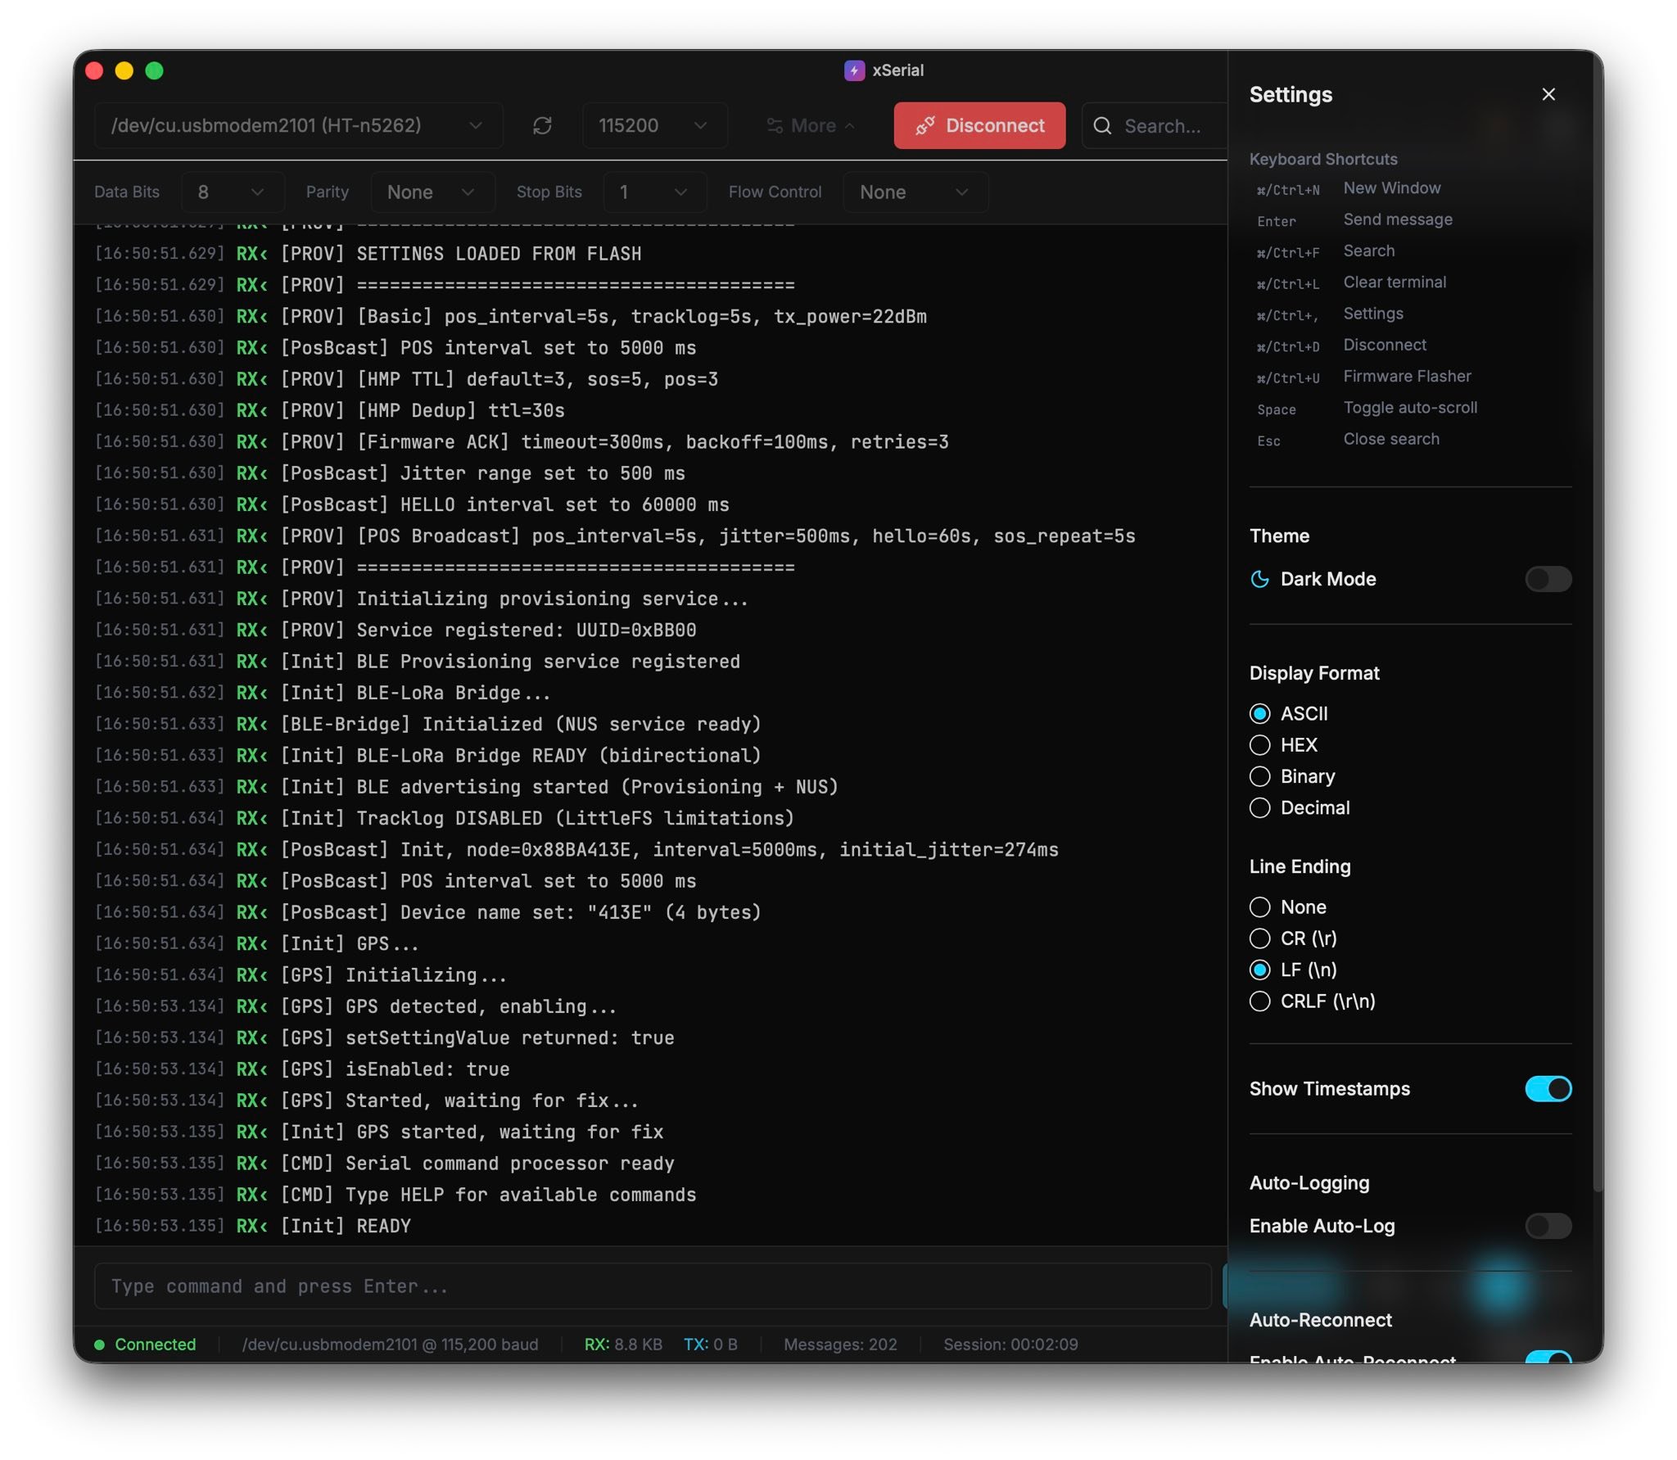Screen dimensions: 1677x1460
Task: Open the Data Bits dropdown
Action: (233, 192)
